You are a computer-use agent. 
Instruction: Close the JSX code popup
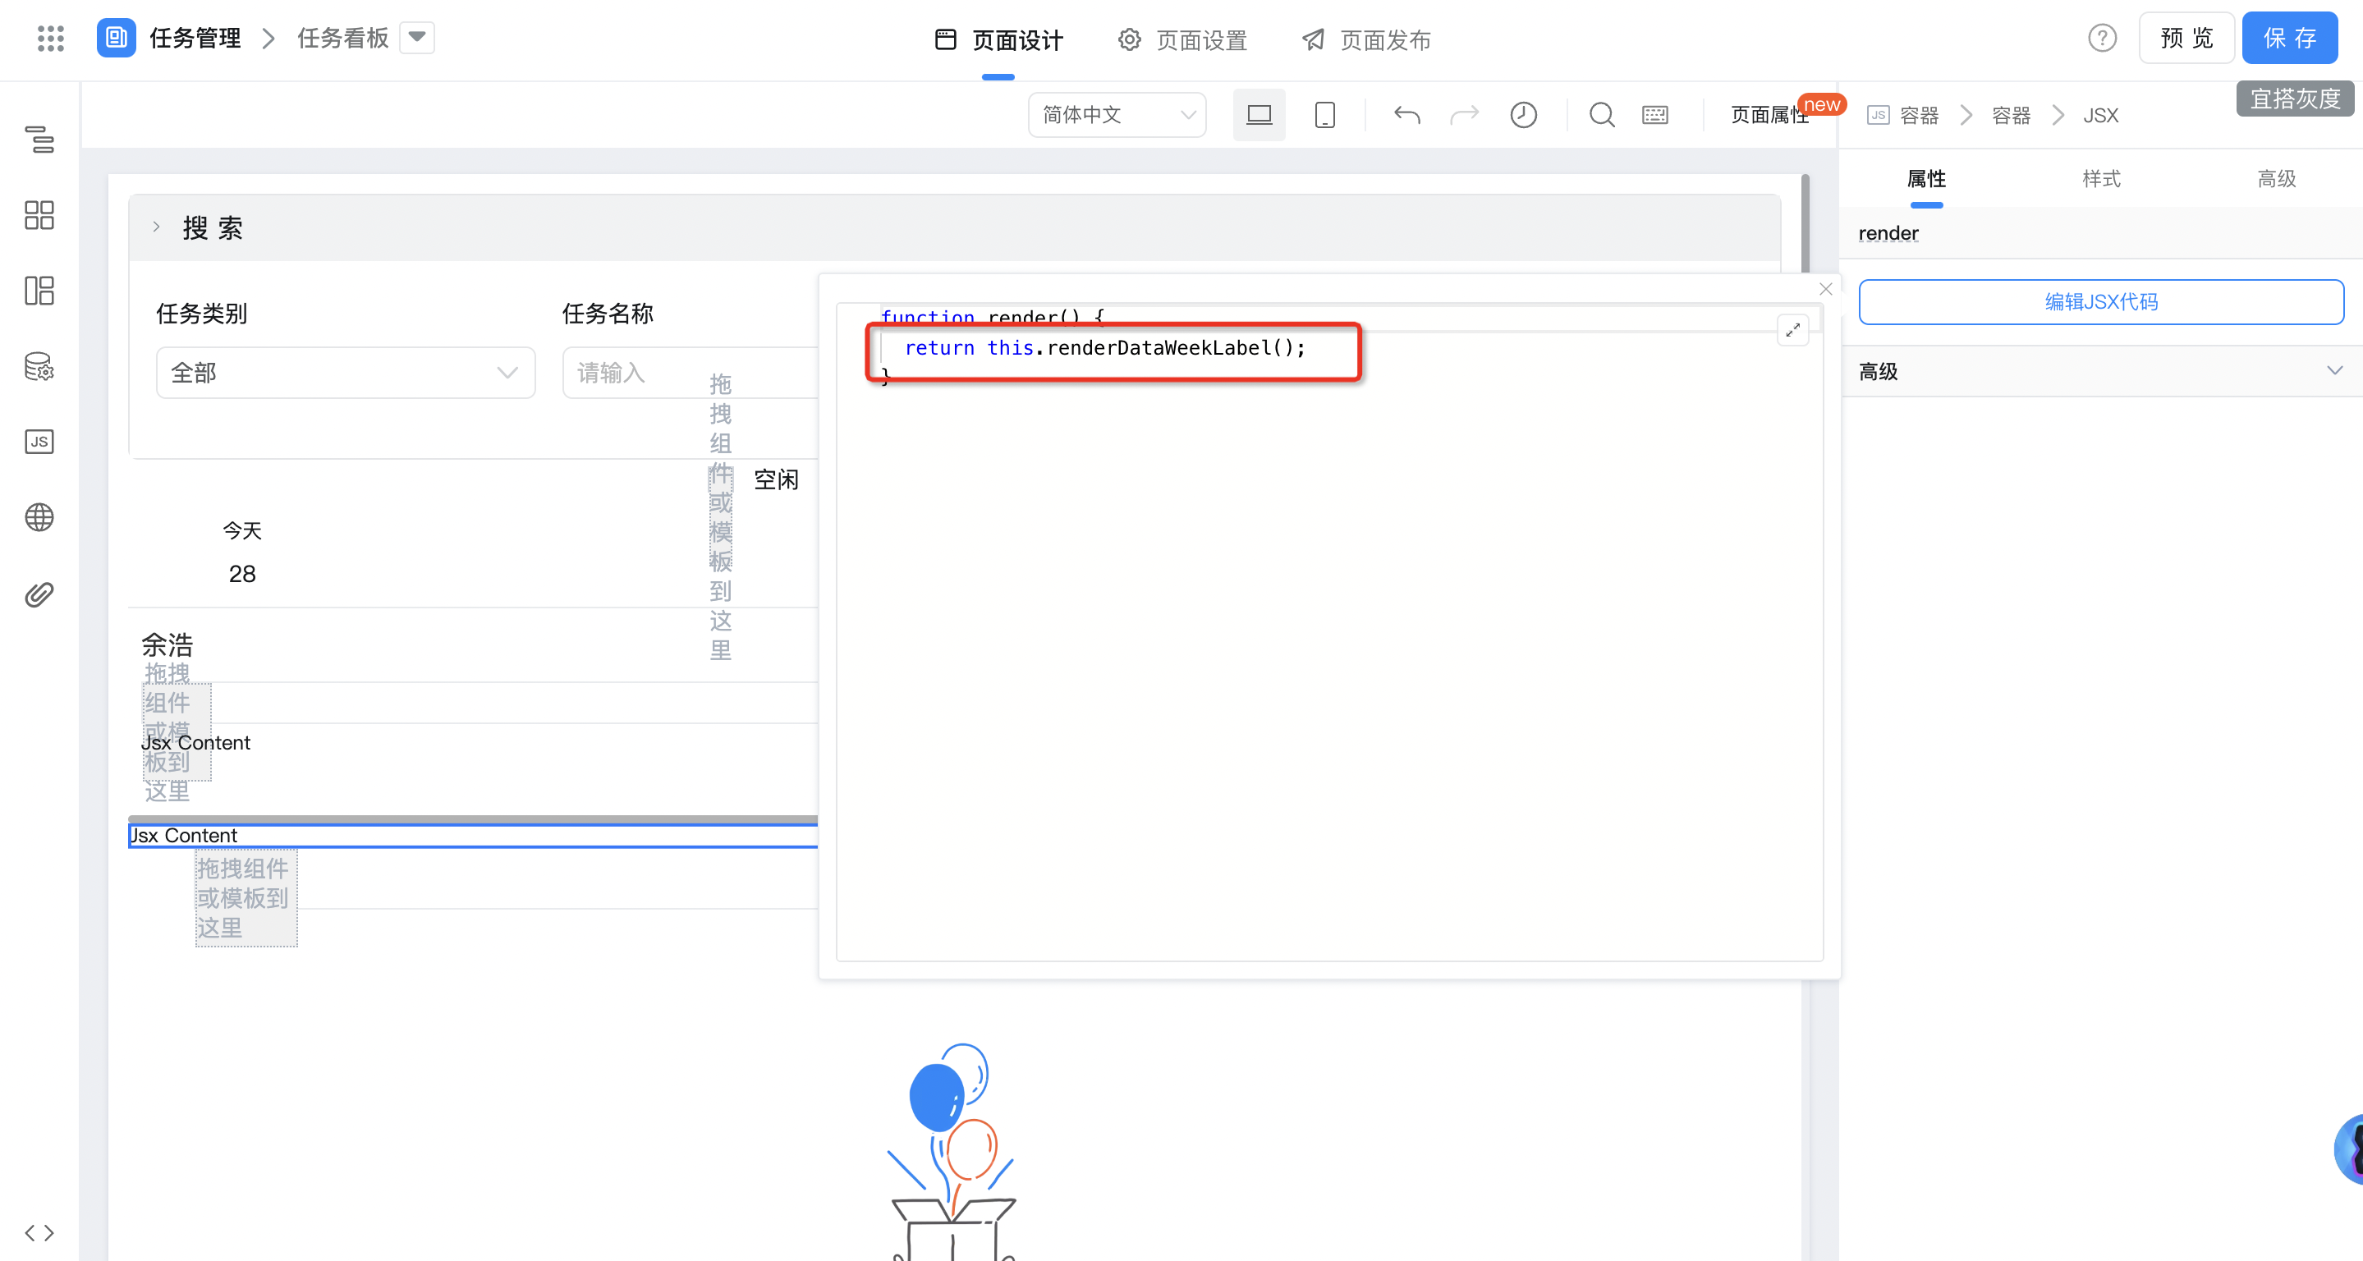coord(1825,289)
